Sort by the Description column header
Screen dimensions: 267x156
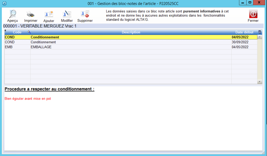[131, 32]
